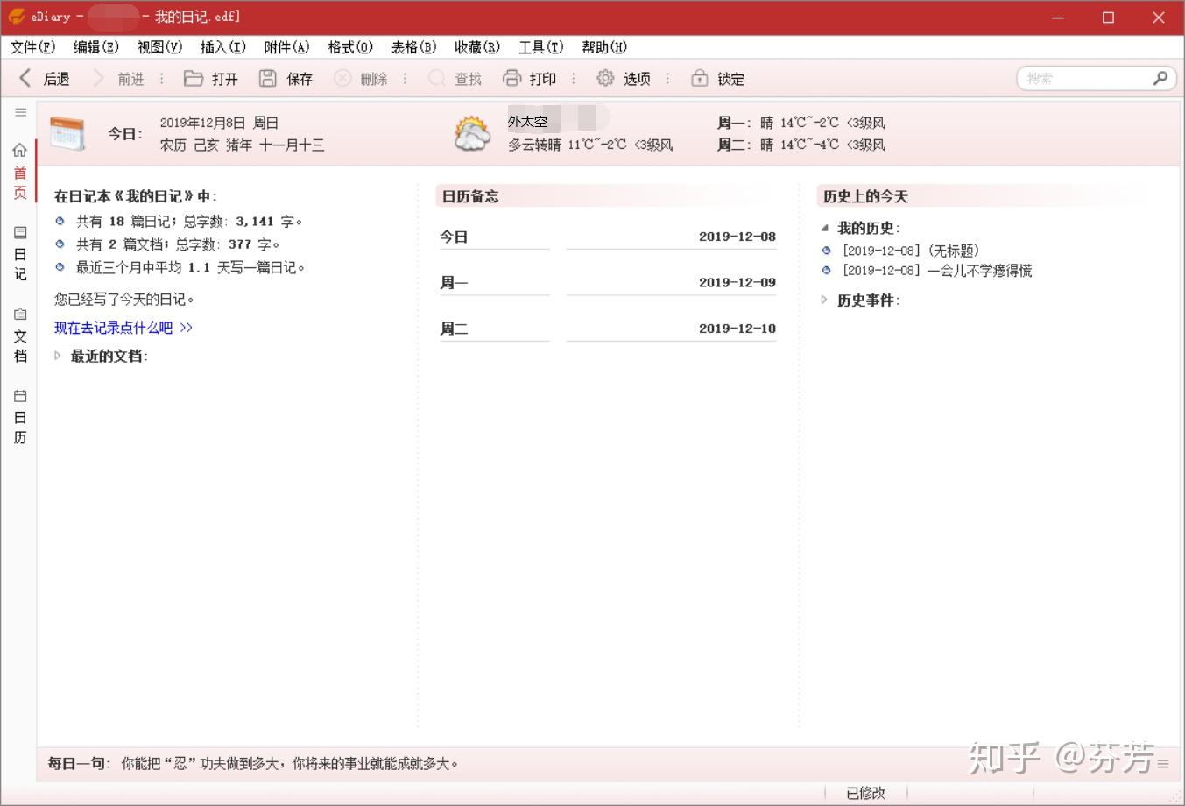Collapse the 我的历史 list
Image resolution: width=1185 pixels, height=806 pixels.
tap(824, 228)
